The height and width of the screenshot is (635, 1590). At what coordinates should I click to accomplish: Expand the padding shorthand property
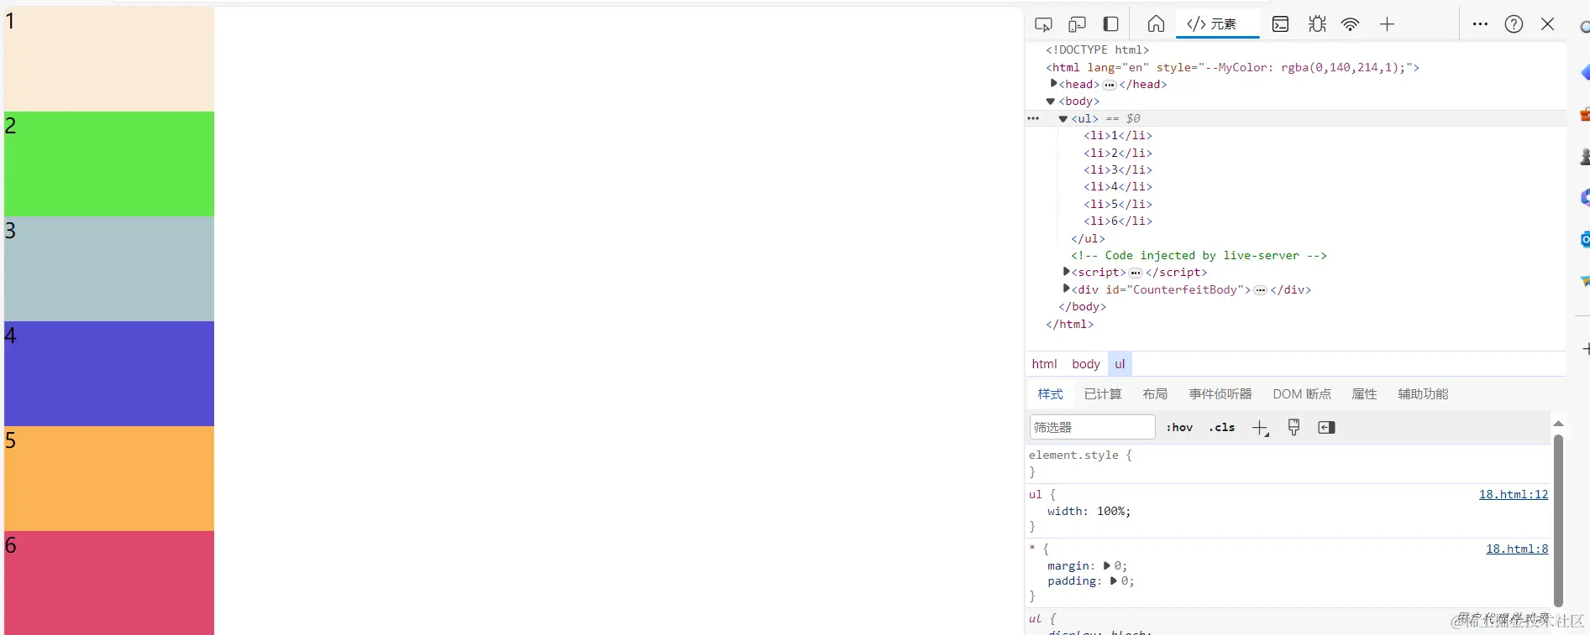(1114, 580)
